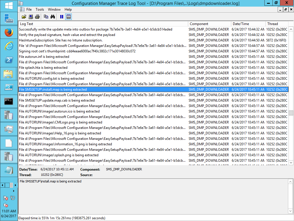Switch to Notepad on the taskbar

[x=9, y=171]
